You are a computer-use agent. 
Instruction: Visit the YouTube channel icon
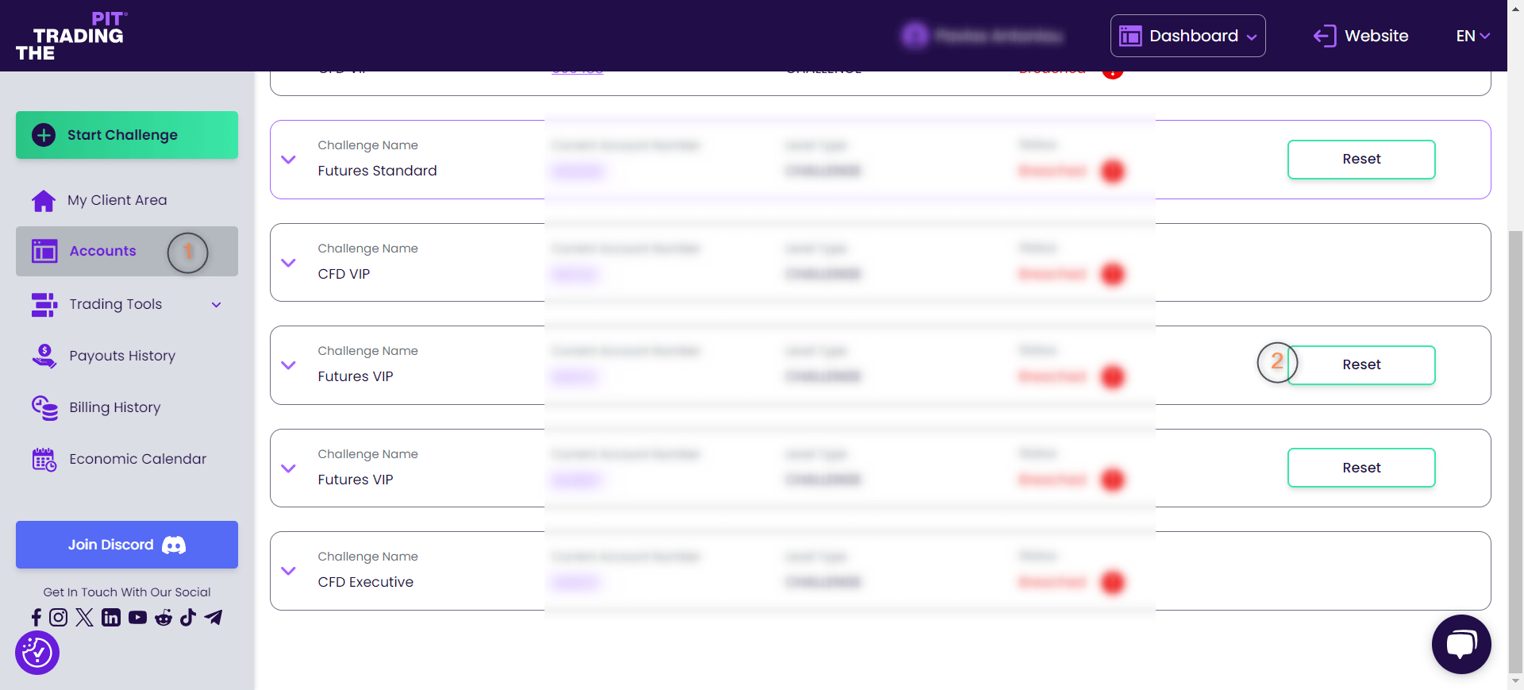[x=137, y=618]
